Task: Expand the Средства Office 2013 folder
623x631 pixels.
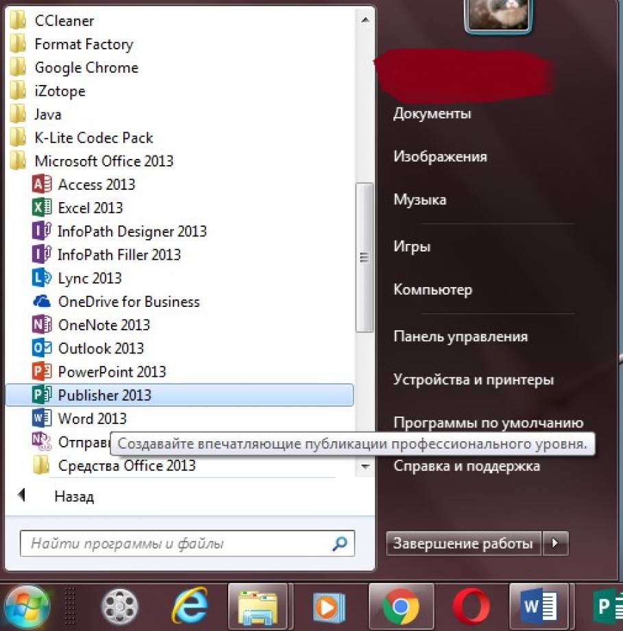Action: (x=126, y=466)
